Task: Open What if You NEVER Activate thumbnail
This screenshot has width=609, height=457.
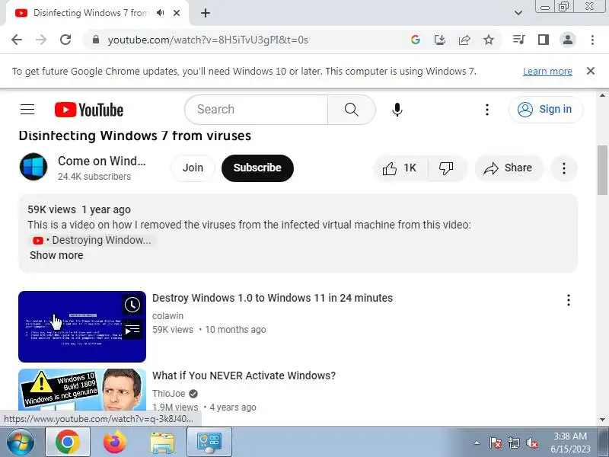Action: tap(82, 390)
